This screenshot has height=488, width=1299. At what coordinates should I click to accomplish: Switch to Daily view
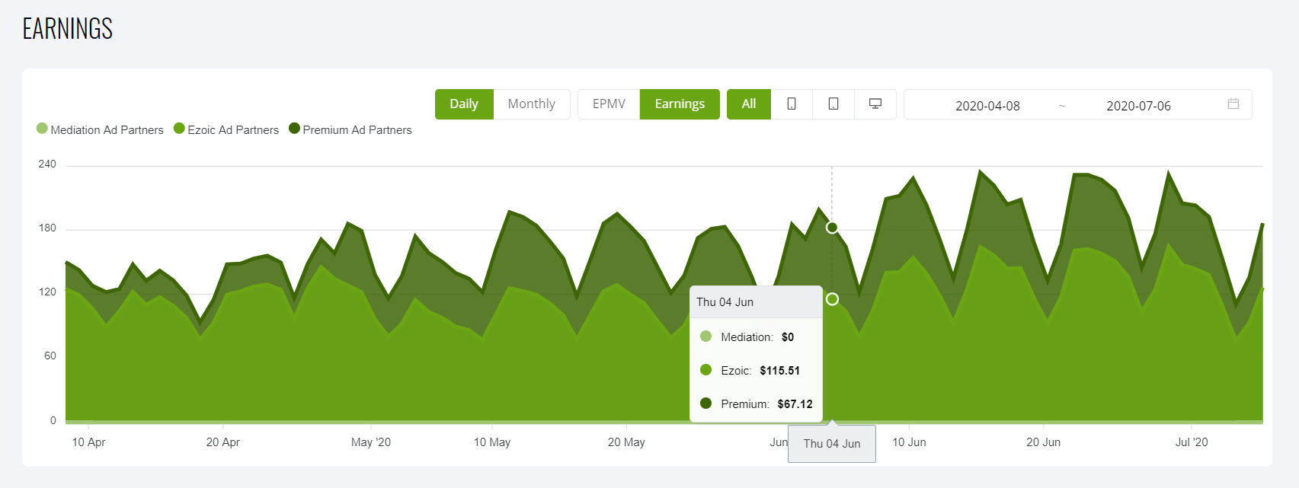[x=464, y=104]
